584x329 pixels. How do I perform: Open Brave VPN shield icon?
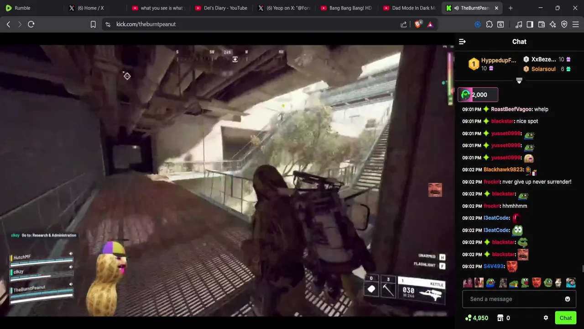[x=564, y=24]
